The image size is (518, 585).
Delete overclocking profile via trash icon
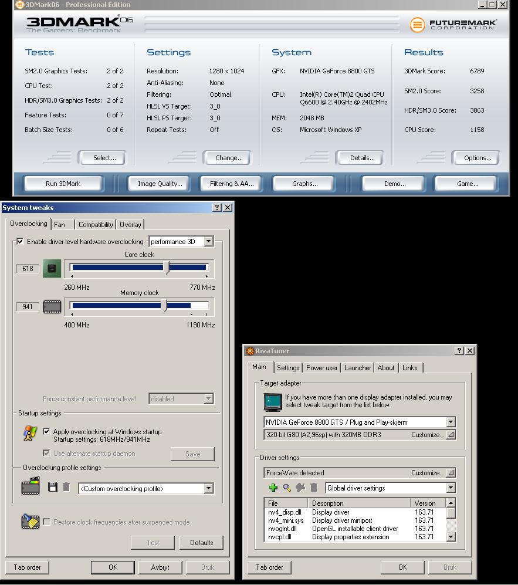click(66, 487)
